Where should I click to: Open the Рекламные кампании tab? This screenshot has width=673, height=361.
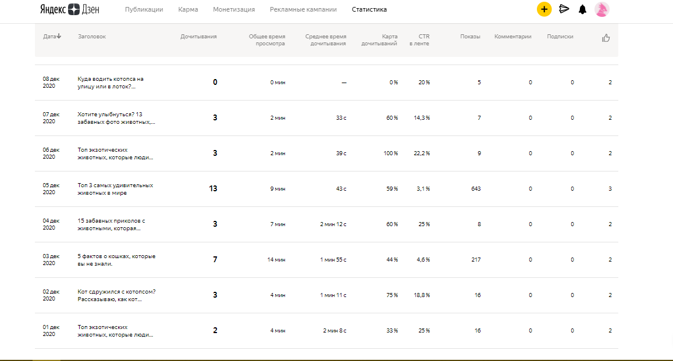303,9
